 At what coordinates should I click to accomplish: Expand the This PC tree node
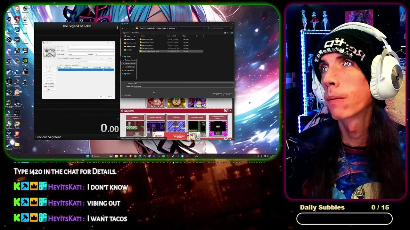pyautogui.click(x=122, y=57)
